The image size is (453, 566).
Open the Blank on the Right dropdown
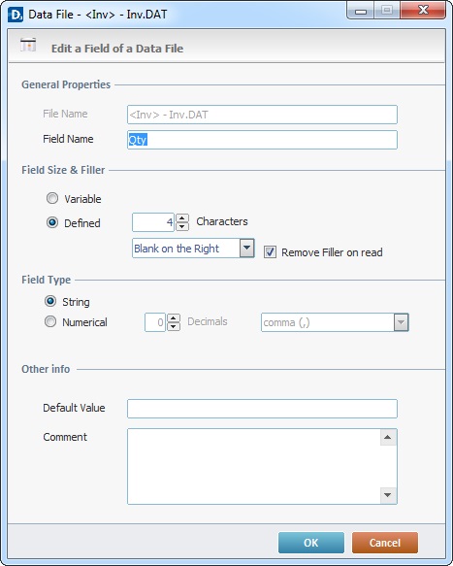247,248
